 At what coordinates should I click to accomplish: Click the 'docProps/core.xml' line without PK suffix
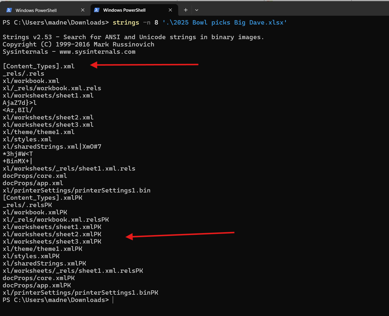click(x=35, y=176)
